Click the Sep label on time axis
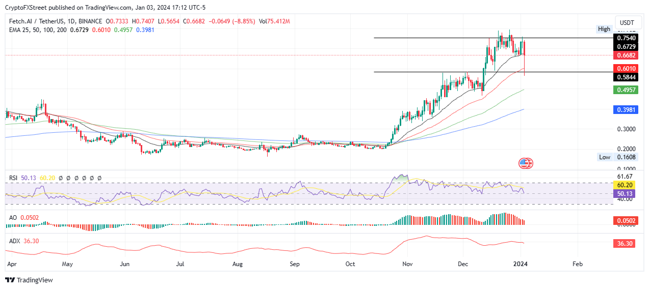Viewport: 649px width, 289px height. coord(295,265)
